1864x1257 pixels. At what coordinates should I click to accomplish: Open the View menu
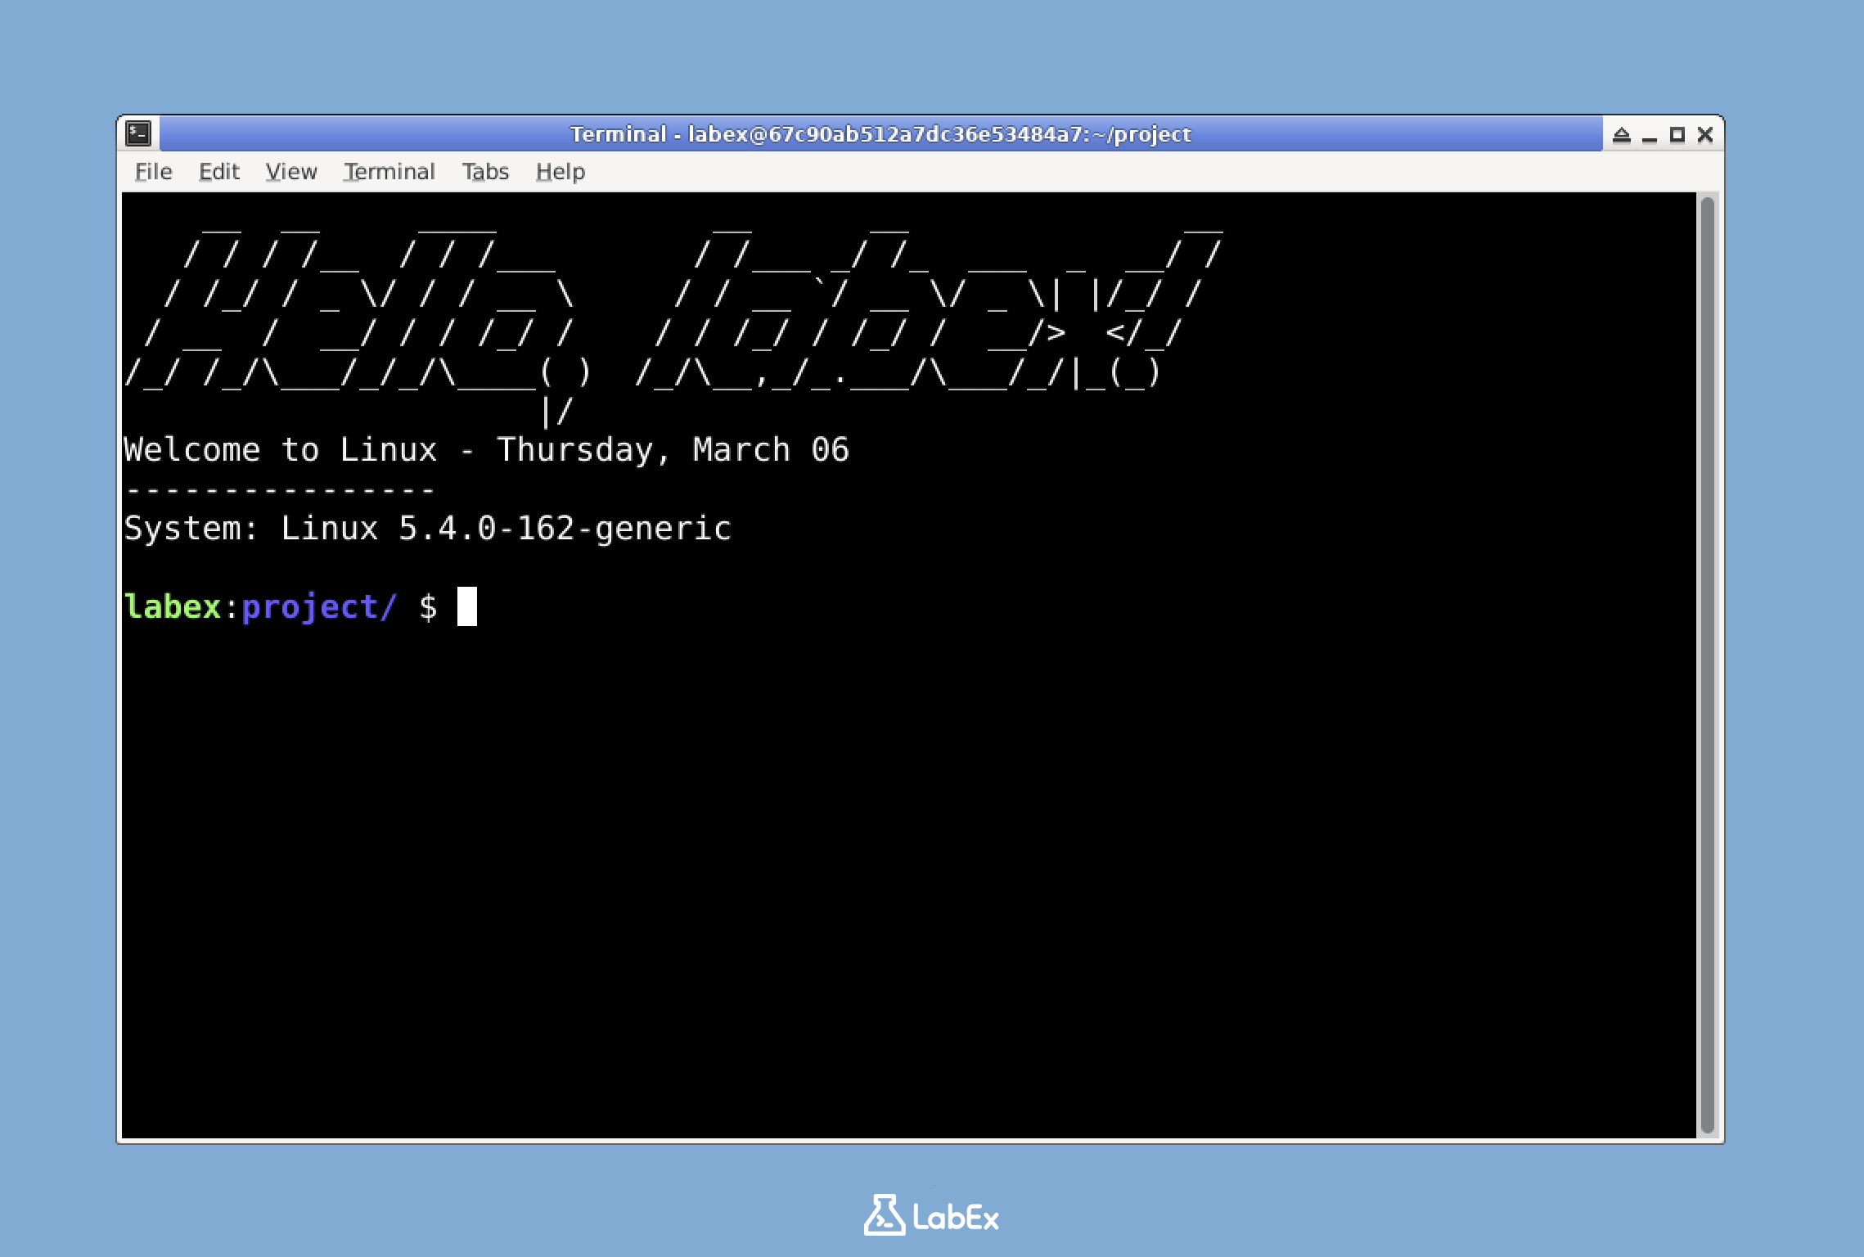(x=290, y=171)
